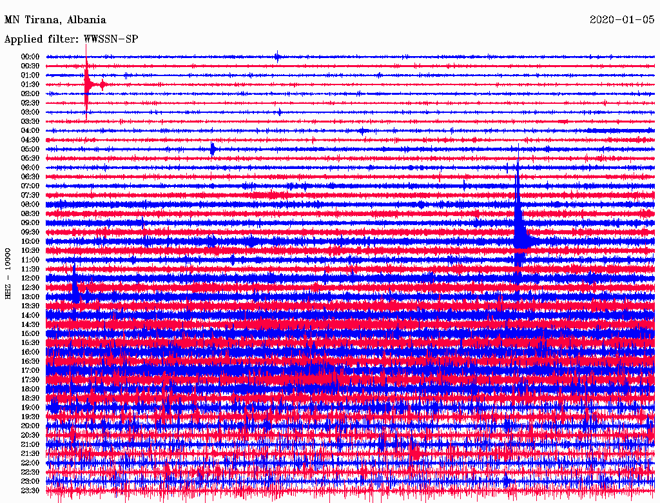Click the date label 2020-01-05

tap(622, 20)
